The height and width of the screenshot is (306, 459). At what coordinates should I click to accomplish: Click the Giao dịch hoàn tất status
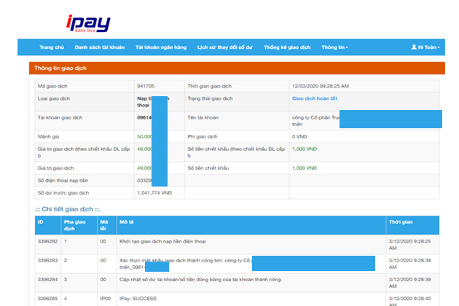tap(315, 98)
